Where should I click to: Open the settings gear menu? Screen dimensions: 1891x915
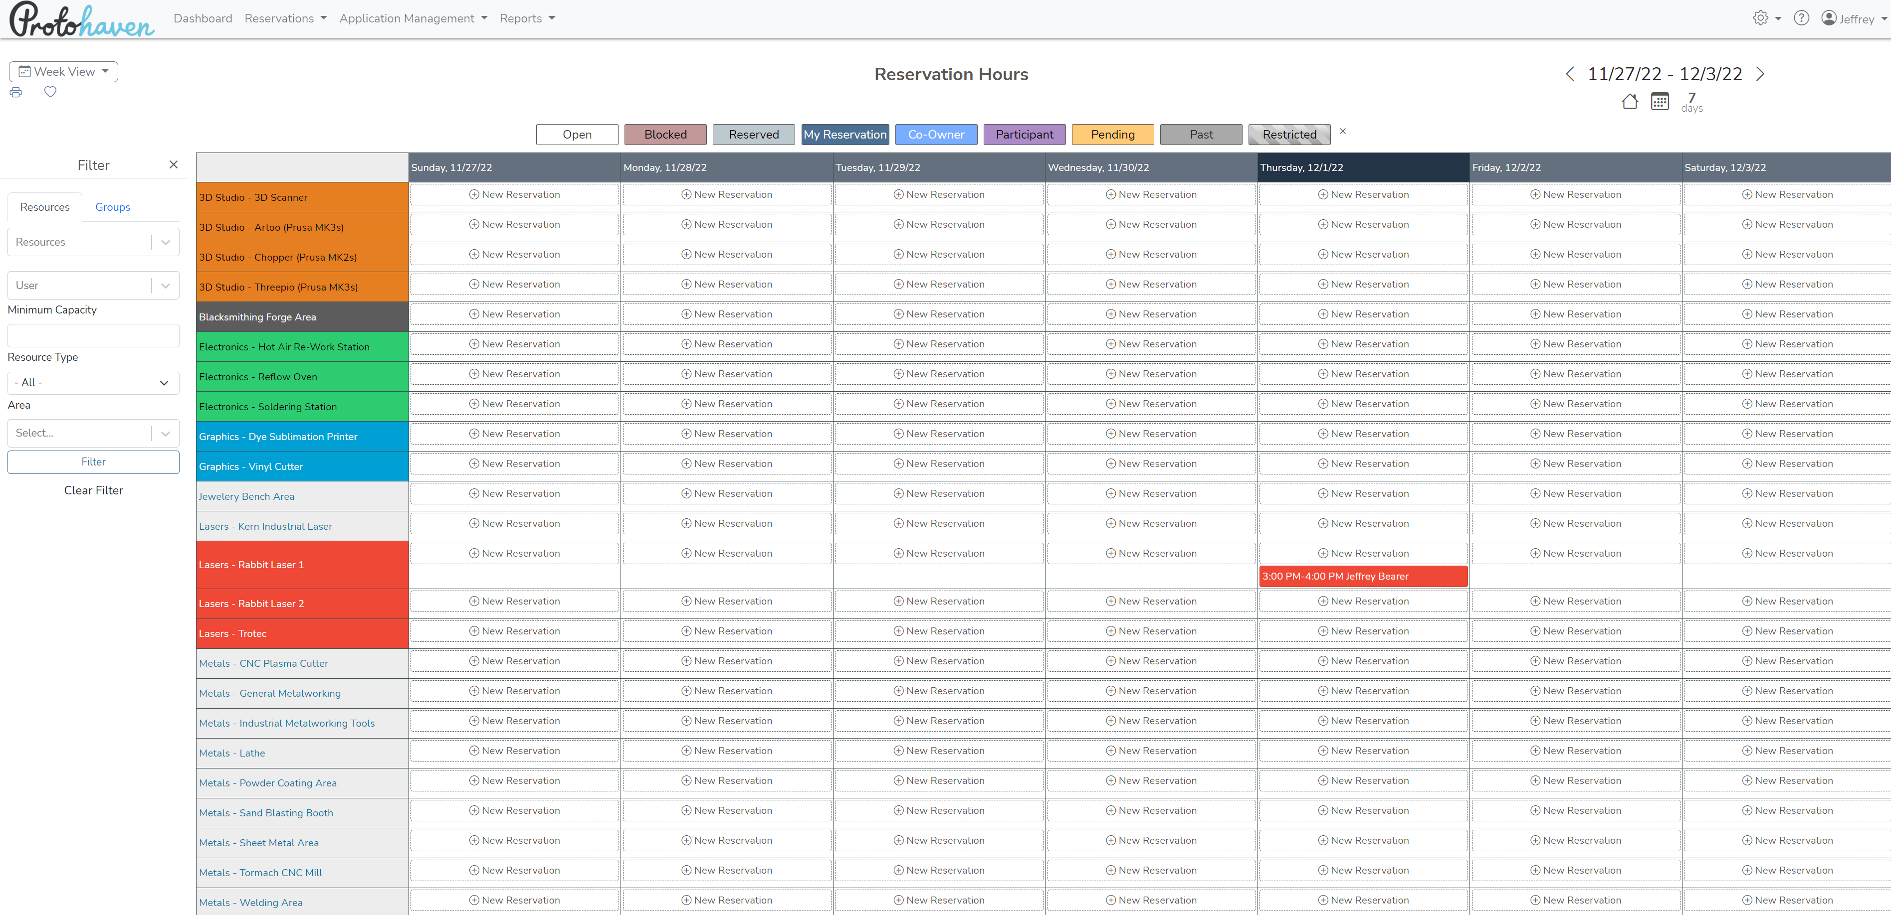[1760, 18]
